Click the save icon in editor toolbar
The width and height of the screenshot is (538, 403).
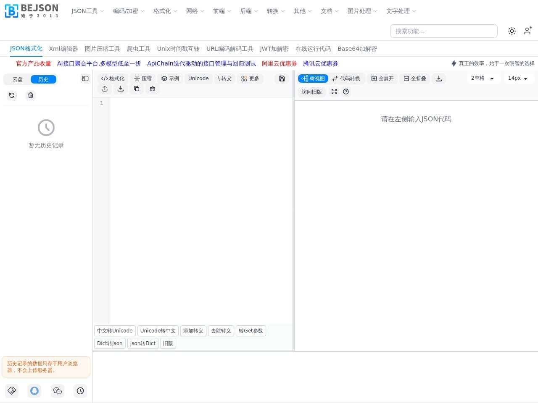(282, 79)
